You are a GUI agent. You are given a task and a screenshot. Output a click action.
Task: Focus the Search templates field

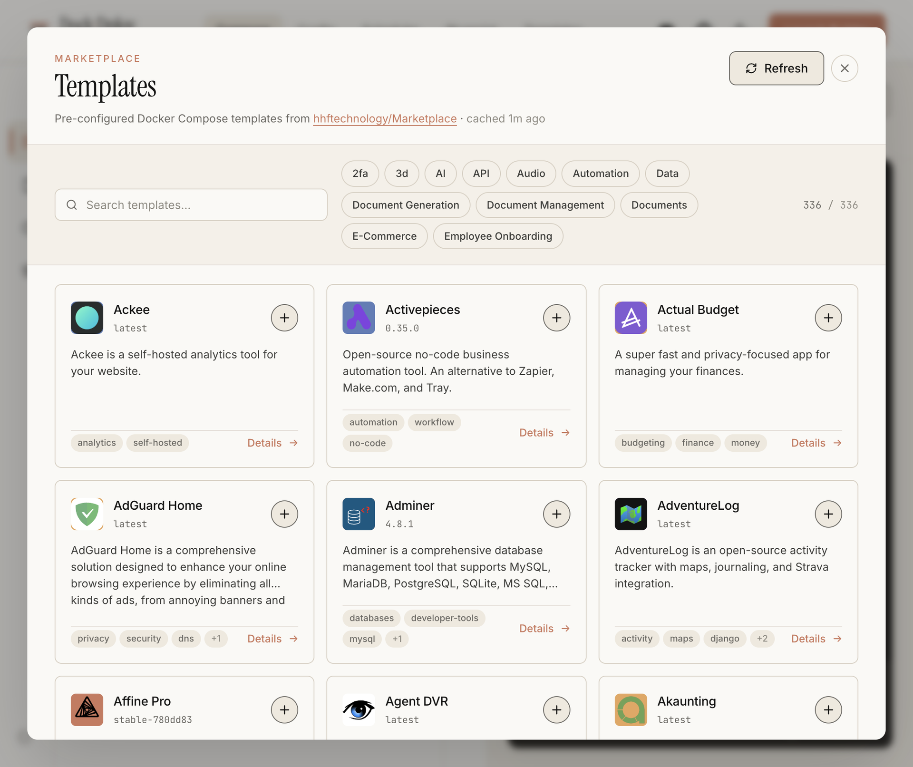[x=191, y=205]
